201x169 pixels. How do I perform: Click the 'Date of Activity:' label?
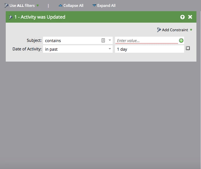pos(27,49)
